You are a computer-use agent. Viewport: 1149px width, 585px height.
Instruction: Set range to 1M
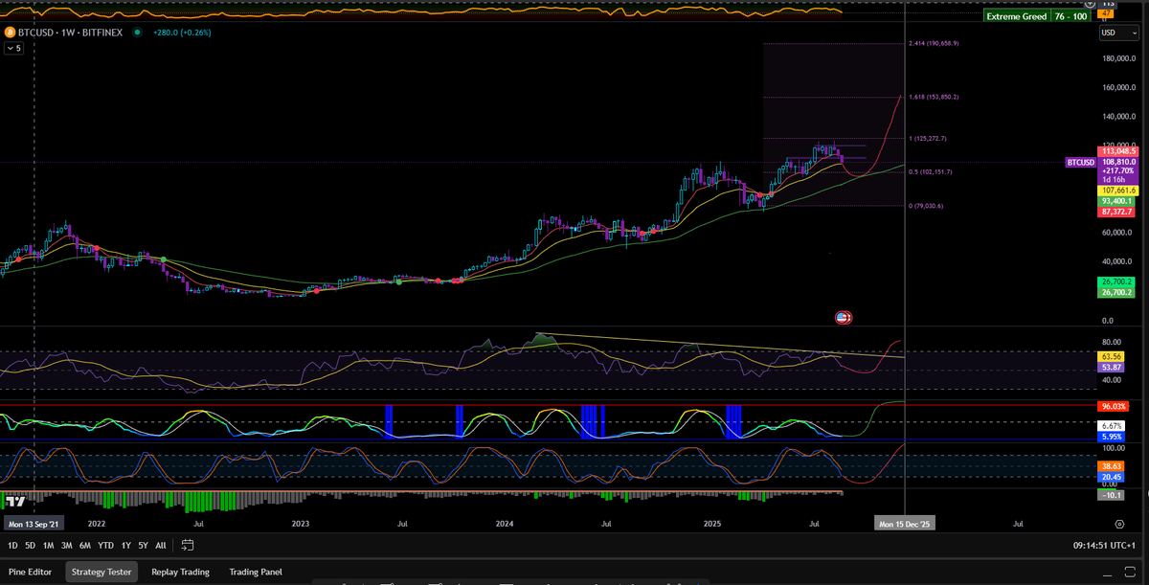point(48,545)
